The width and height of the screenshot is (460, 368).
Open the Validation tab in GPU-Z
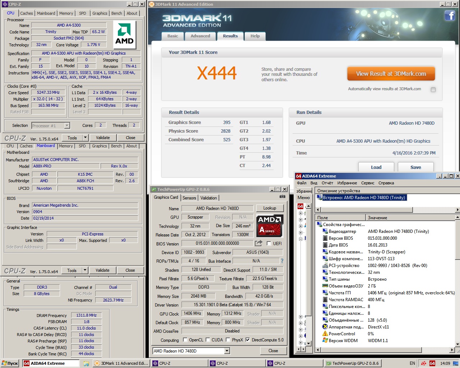click(x=209, y=198)
